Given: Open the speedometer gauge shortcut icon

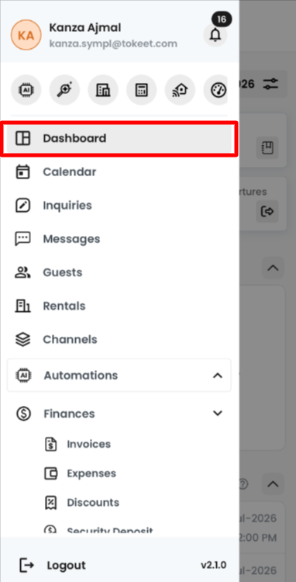Looking at the screenshot, I should [215, 90].
